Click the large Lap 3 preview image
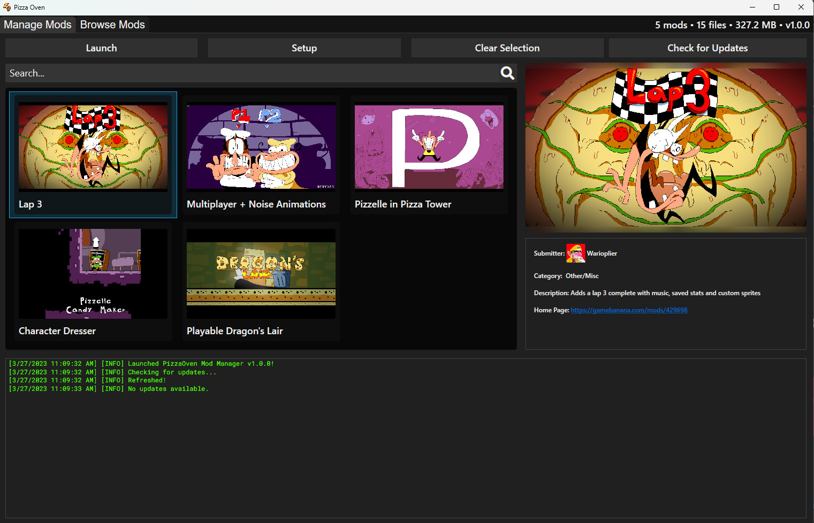The height and width of the screenshot is (523, 814). (666, 148)
